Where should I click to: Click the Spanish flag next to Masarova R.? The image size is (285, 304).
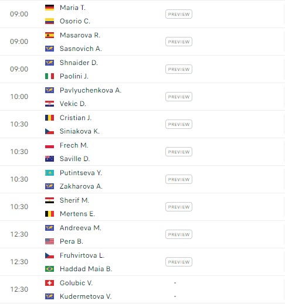tap(49, 35)
